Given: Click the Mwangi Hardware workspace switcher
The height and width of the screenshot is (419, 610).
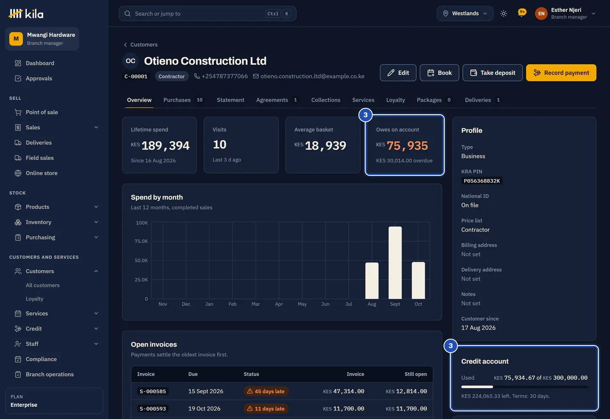Looking at the screenshot, I should [x=42, y=39].
